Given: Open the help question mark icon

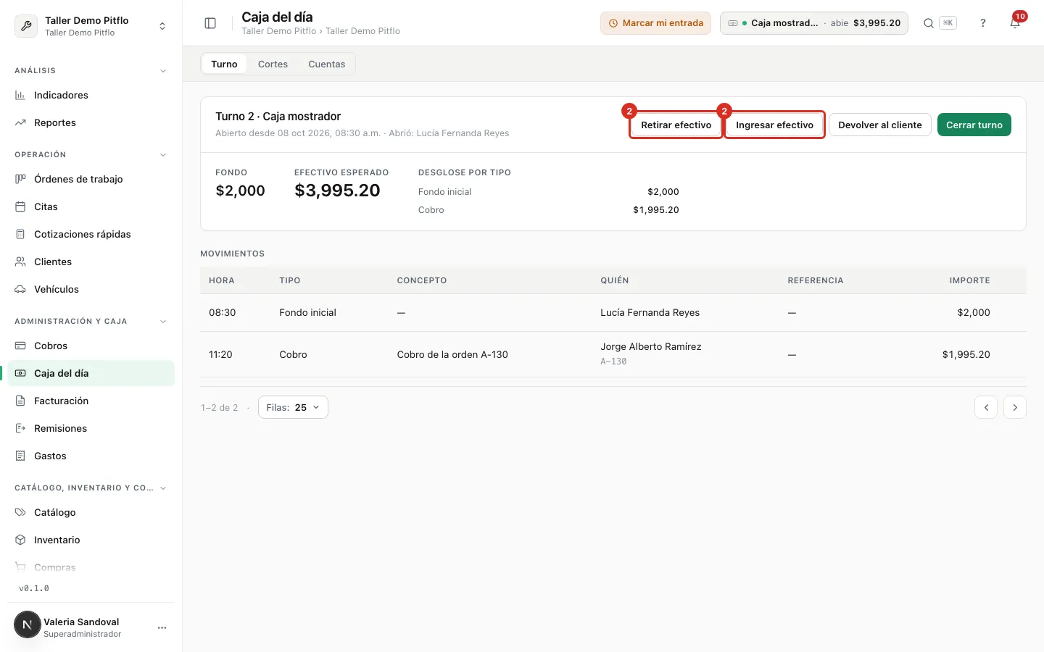Looking at the screenshot, I should [983, 23].
